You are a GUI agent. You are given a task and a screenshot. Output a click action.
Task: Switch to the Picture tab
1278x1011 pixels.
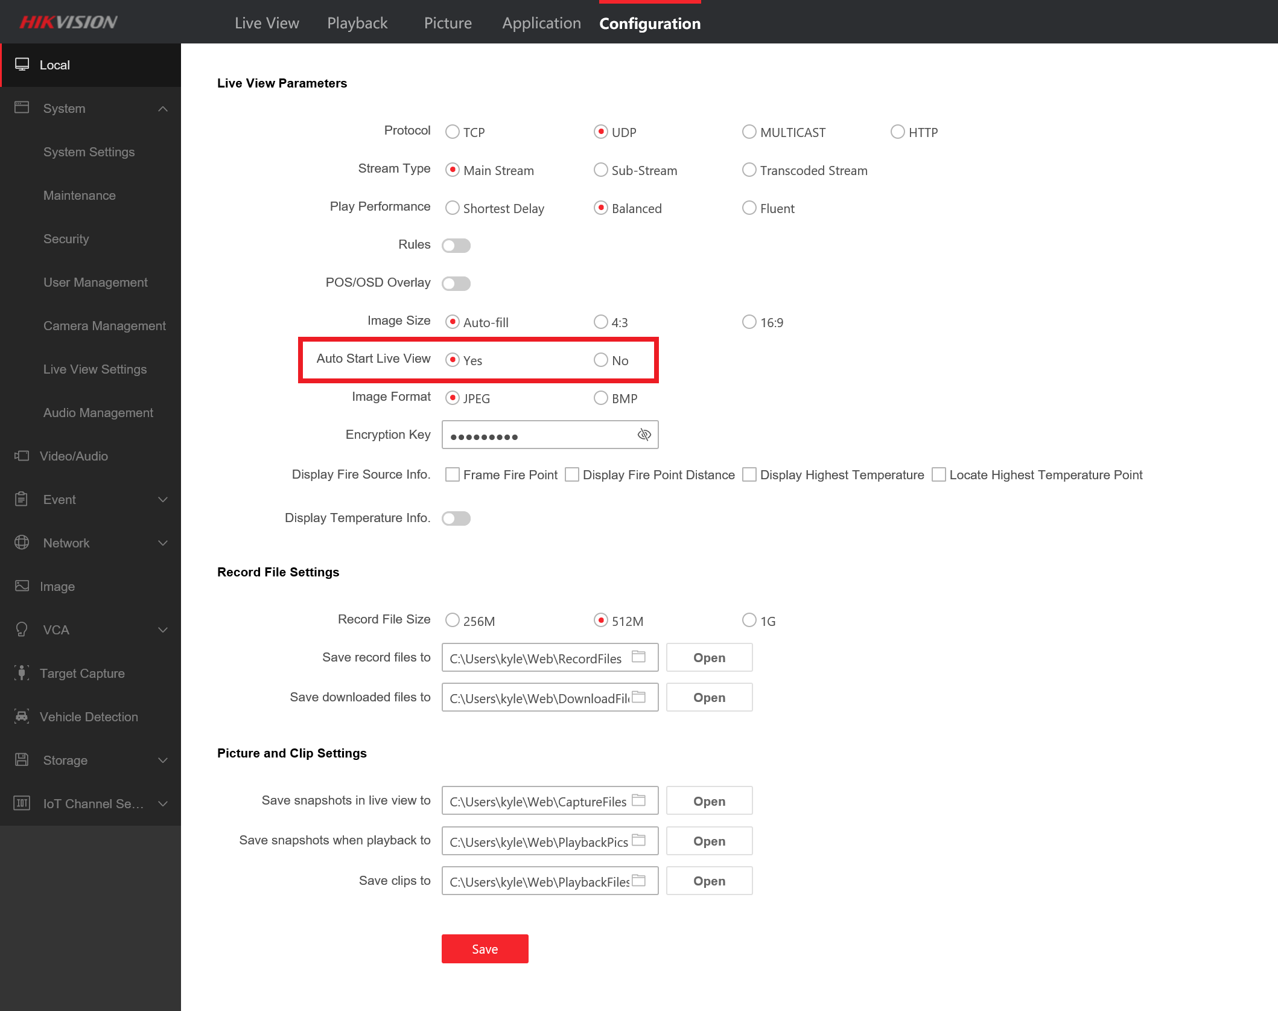point(446,23)
